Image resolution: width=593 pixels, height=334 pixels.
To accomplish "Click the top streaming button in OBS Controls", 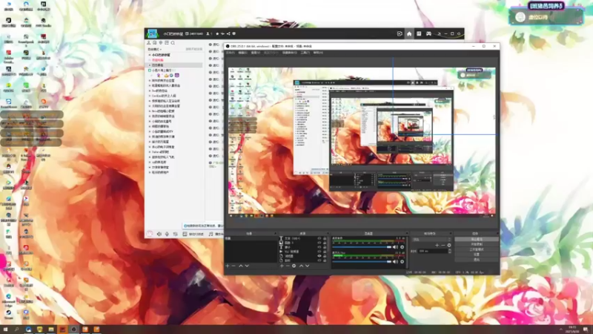I will pos(476,239).
